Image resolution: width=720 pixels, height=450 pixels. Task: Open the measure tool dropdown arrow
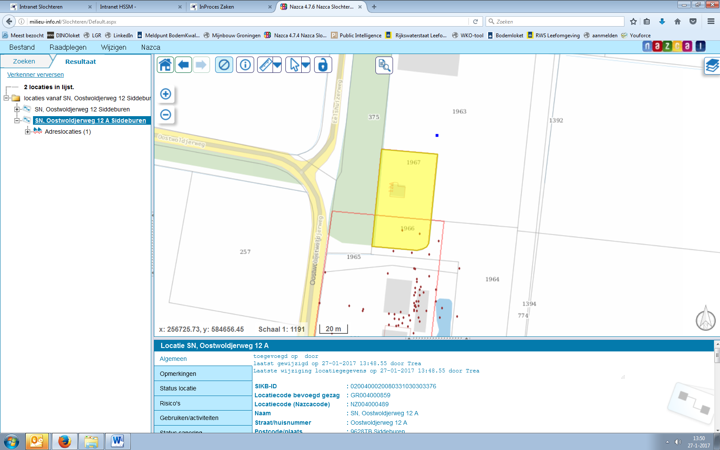click(277, 65)
